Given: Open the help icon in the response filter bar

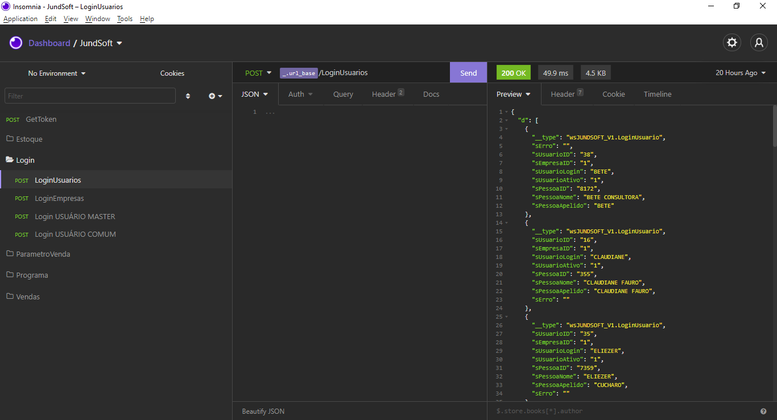Looking at the screenshot, I should (x=763, y=411).
